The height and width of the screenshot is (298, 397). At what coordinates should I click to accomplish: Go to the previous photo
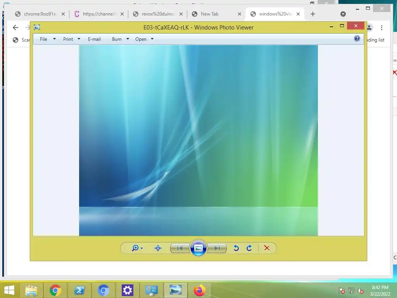180,248
